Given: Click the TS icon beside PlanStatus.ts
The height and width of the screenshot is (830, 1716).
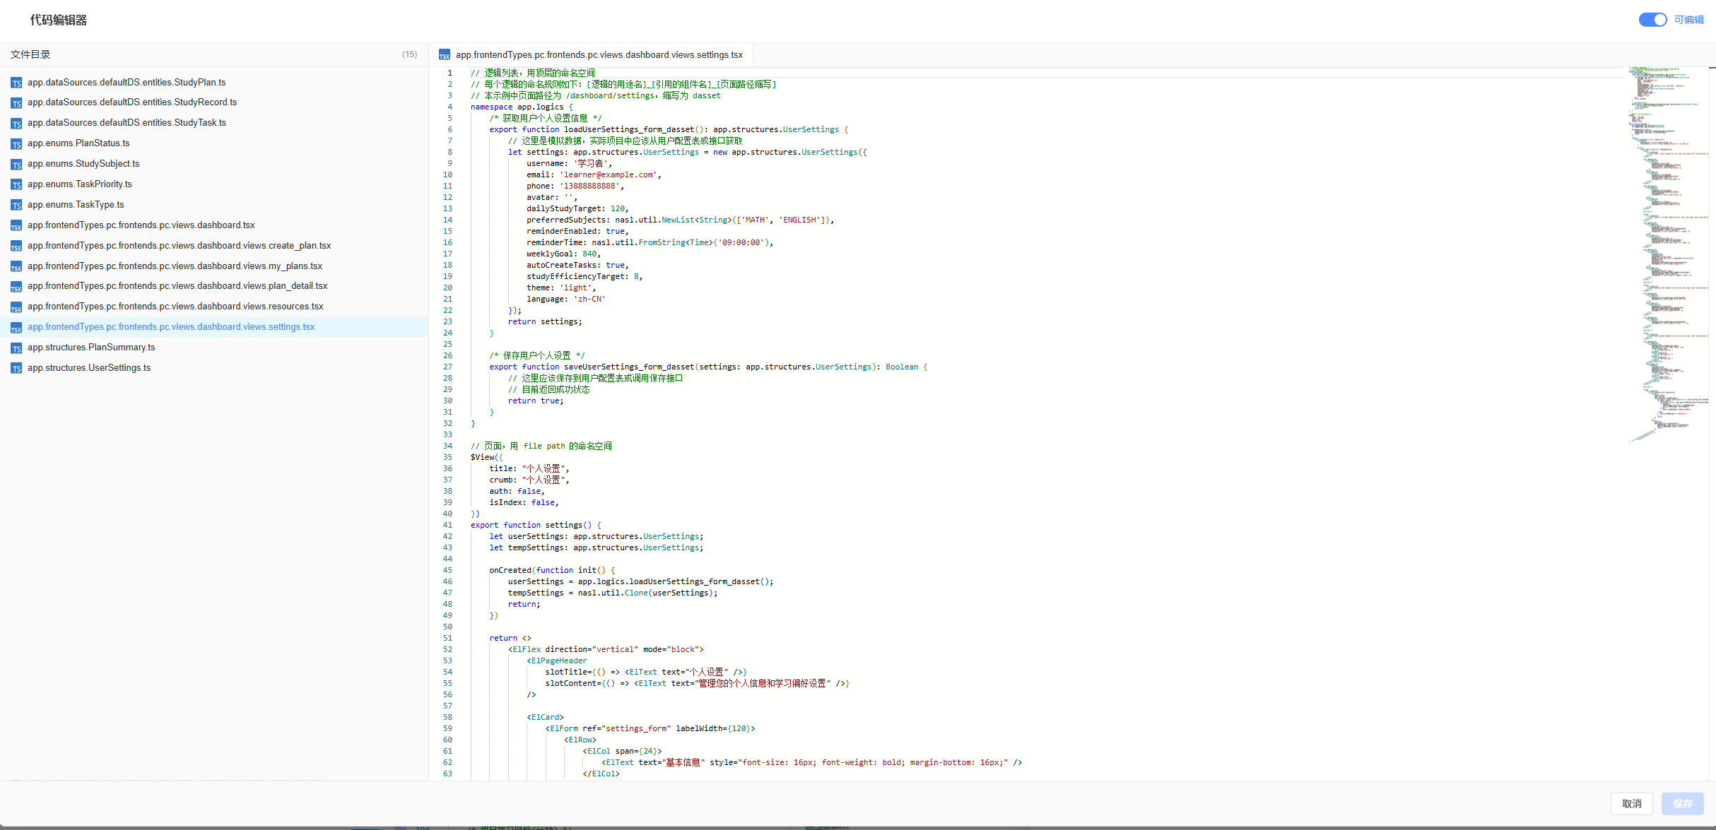Looking at the screenshot, I should click(16, 144).
